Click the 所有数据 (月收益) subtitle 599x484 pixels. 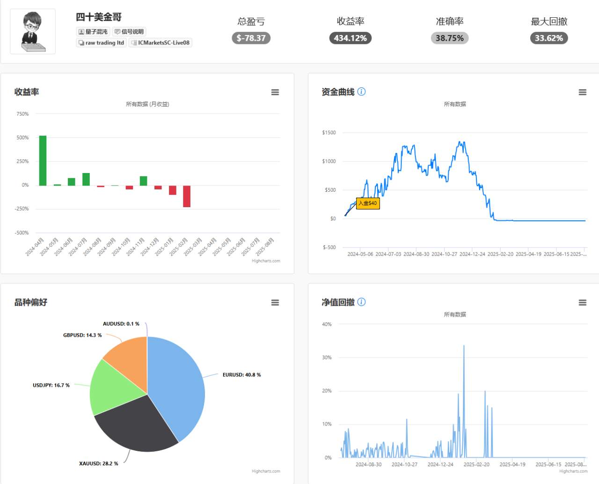[x=147, y=104]
